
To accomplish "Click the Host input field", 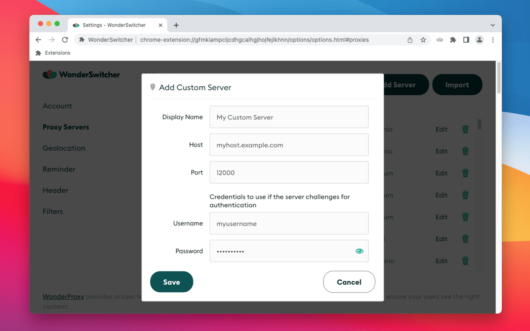I will coord(289,145).
